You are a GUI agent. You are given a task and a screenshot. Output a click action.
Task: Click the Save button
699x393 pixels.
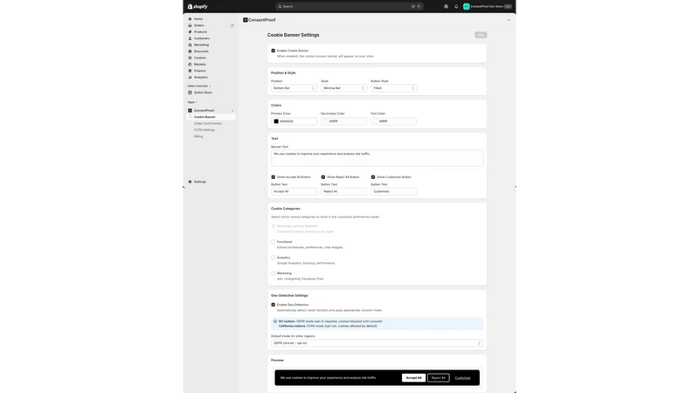481,35
